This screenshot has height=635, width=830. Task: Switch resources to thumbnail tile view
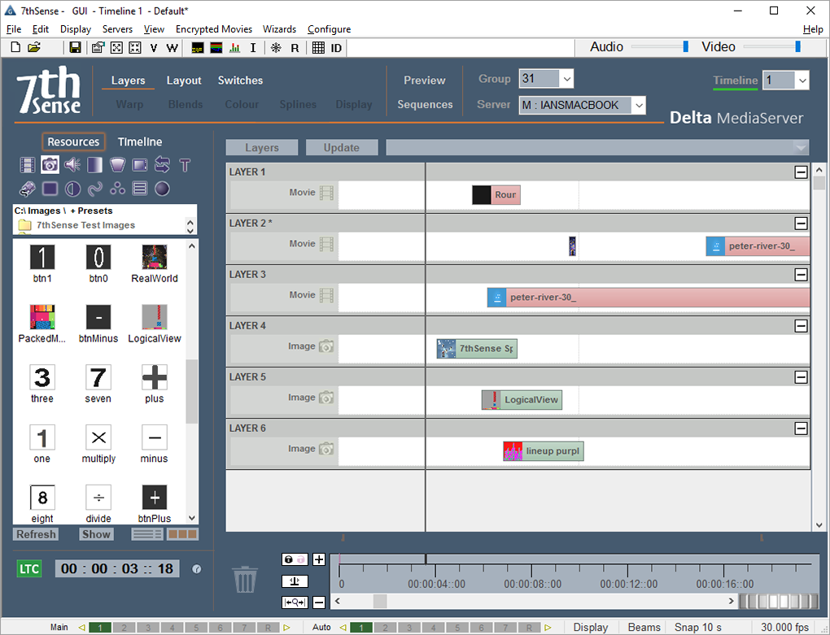182,534
